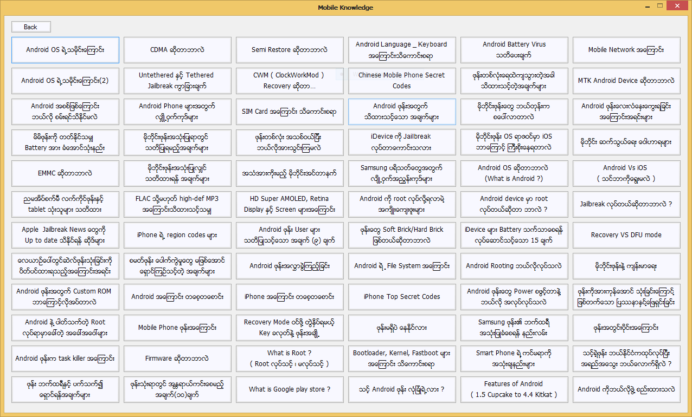692x417 pixels.
Task: Open What is Android ? topic
Action: tap(514, 173)
